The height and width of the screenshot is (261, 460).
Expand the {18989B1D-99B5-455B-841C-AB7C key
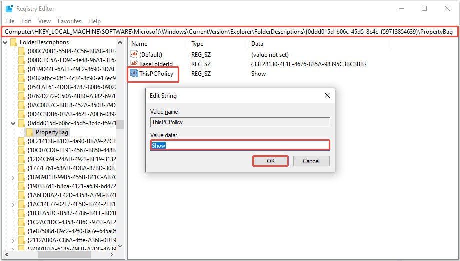point(13,178)
